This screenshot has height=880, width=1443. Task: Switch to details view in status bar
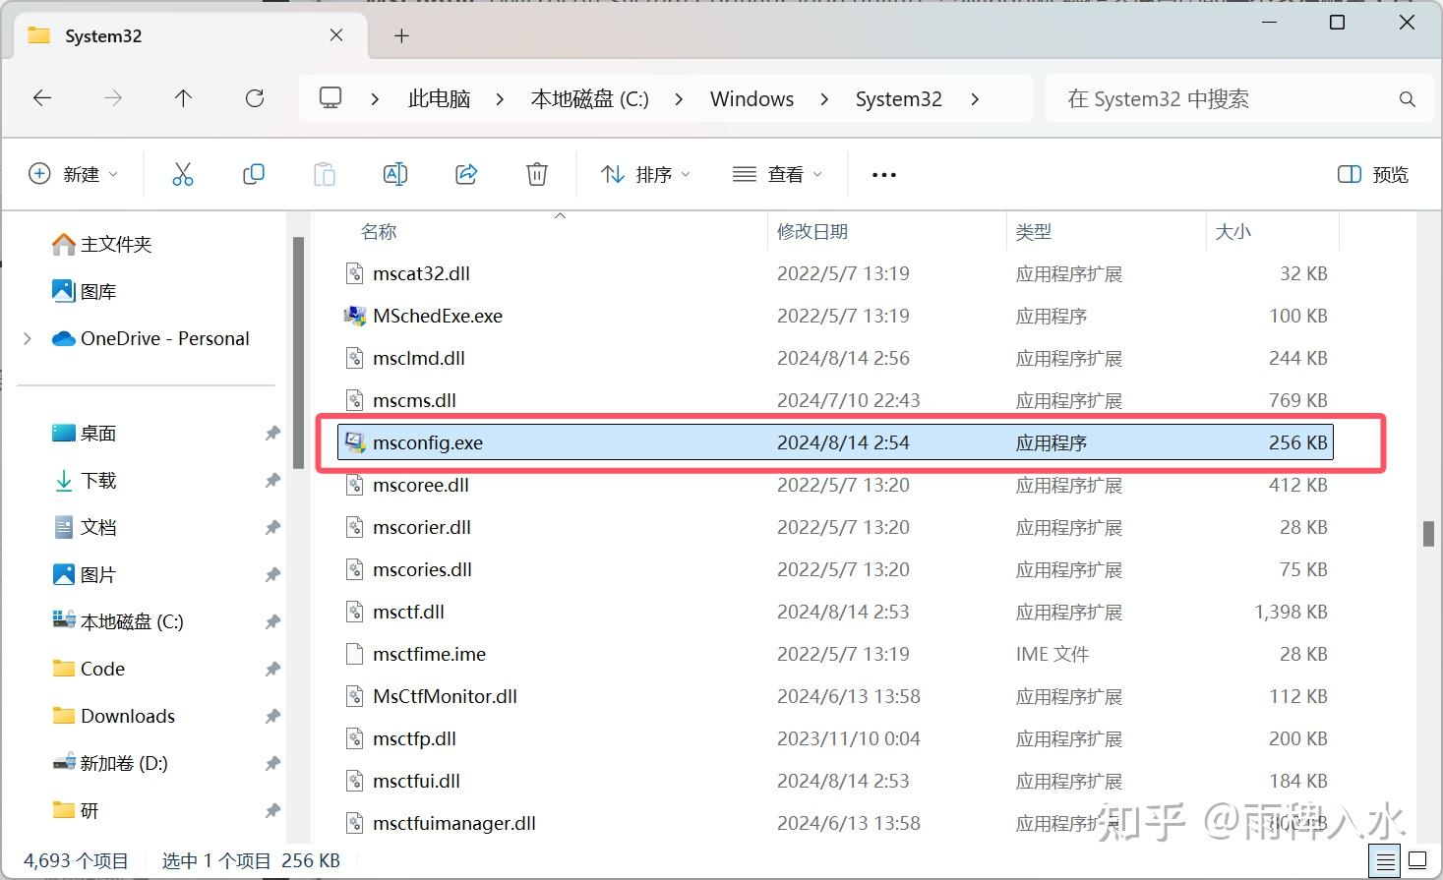(x=1384, y=859)
